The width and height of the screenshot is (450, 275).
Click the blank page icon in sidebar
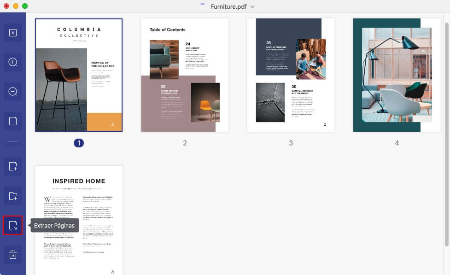click(13, 121)
